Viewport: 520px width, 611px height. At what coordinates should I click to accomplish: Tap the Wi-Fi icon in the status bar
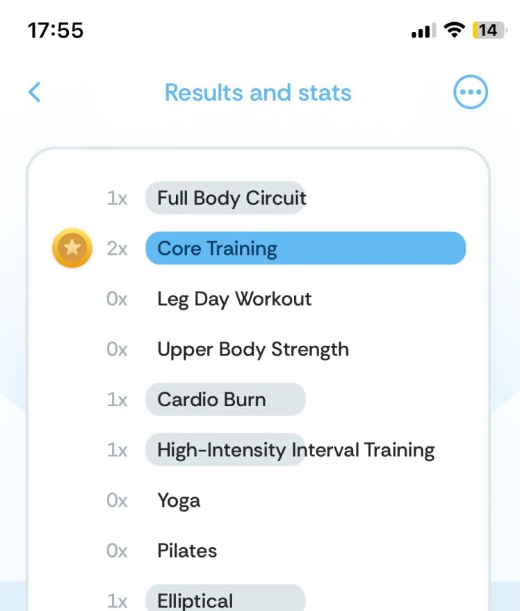coord(453,30)
